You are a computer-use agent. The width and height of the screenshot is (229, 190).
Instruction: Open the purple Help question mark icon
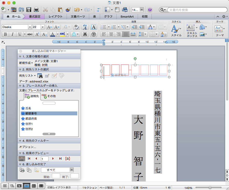coord(150,10)
